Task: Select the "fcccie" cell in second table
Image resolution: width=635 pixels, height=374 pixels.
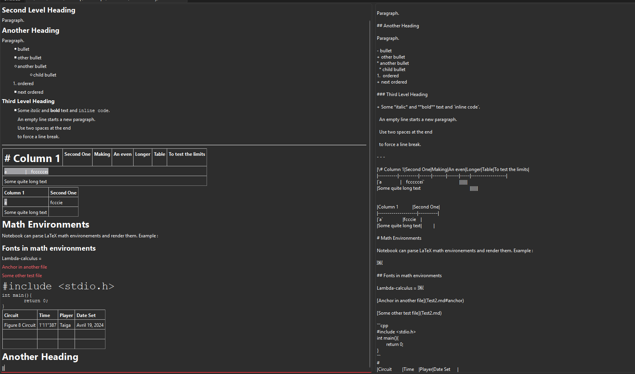Action: pyautogui.click(x=57, y=203)
